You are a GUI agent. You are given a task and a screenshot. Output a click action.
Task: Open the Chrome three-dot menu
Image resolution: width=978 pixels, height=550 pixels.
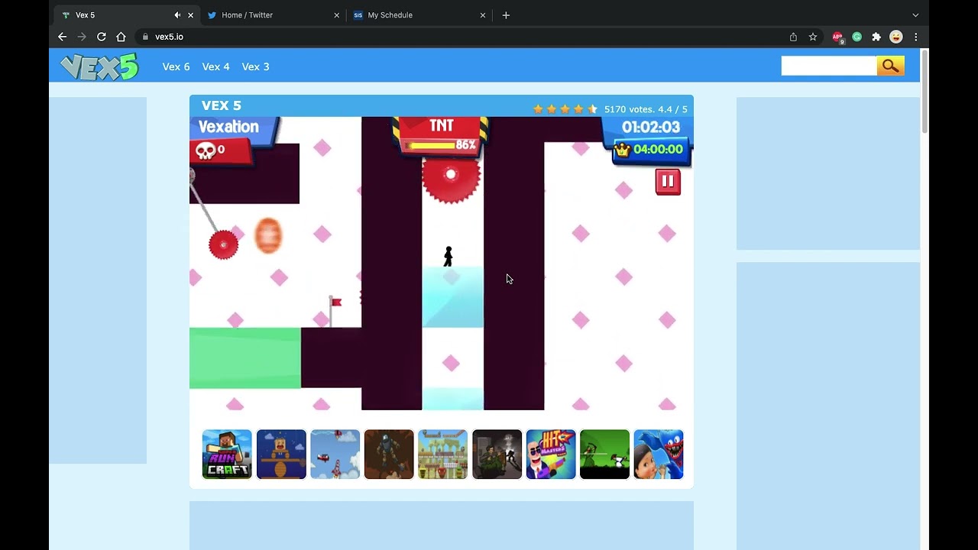tap(915, 37)
